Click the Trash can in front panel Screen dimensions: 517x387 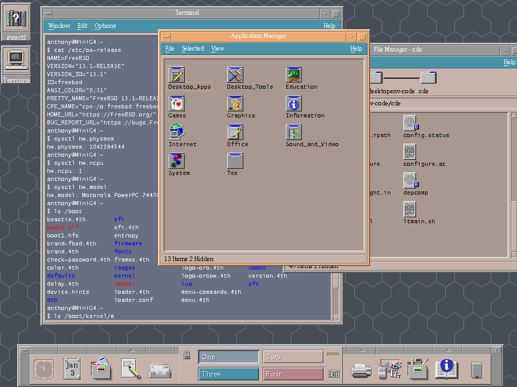click(476, 369)
